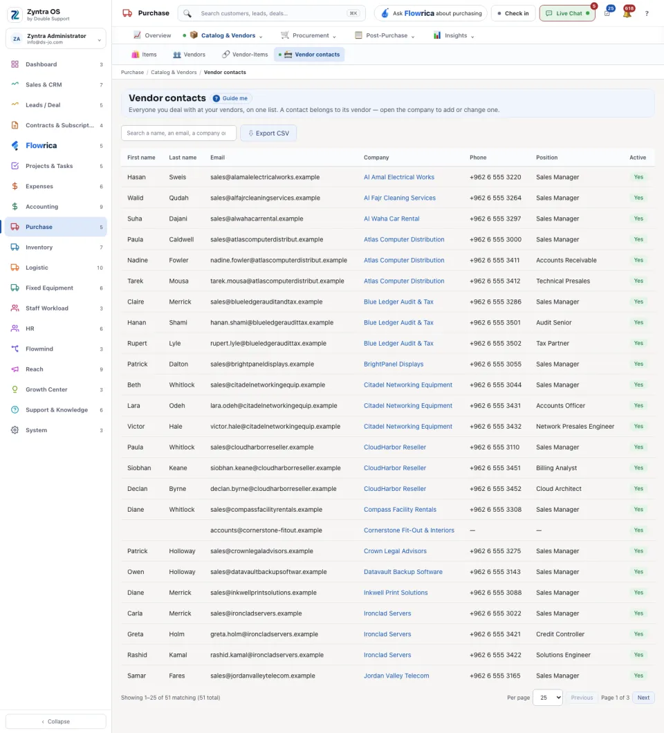Focus the contact name/email search field
Image resolution: width=664 pixels, height=733 pixels.
[x=178, y=133]
